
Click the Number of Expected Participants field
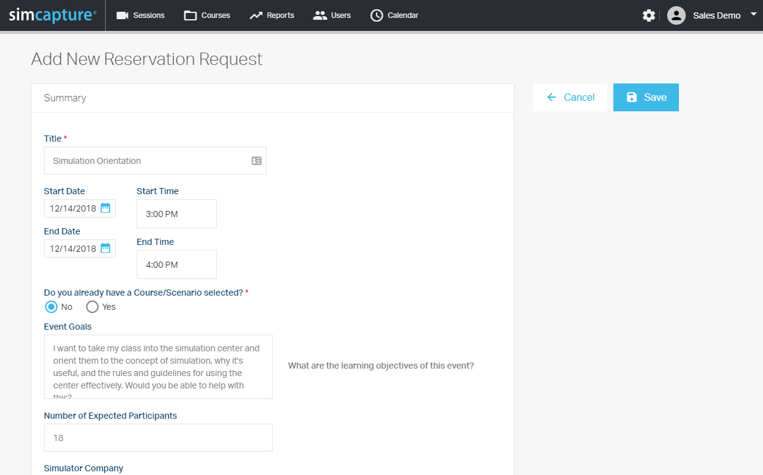[x=158, y=438]
